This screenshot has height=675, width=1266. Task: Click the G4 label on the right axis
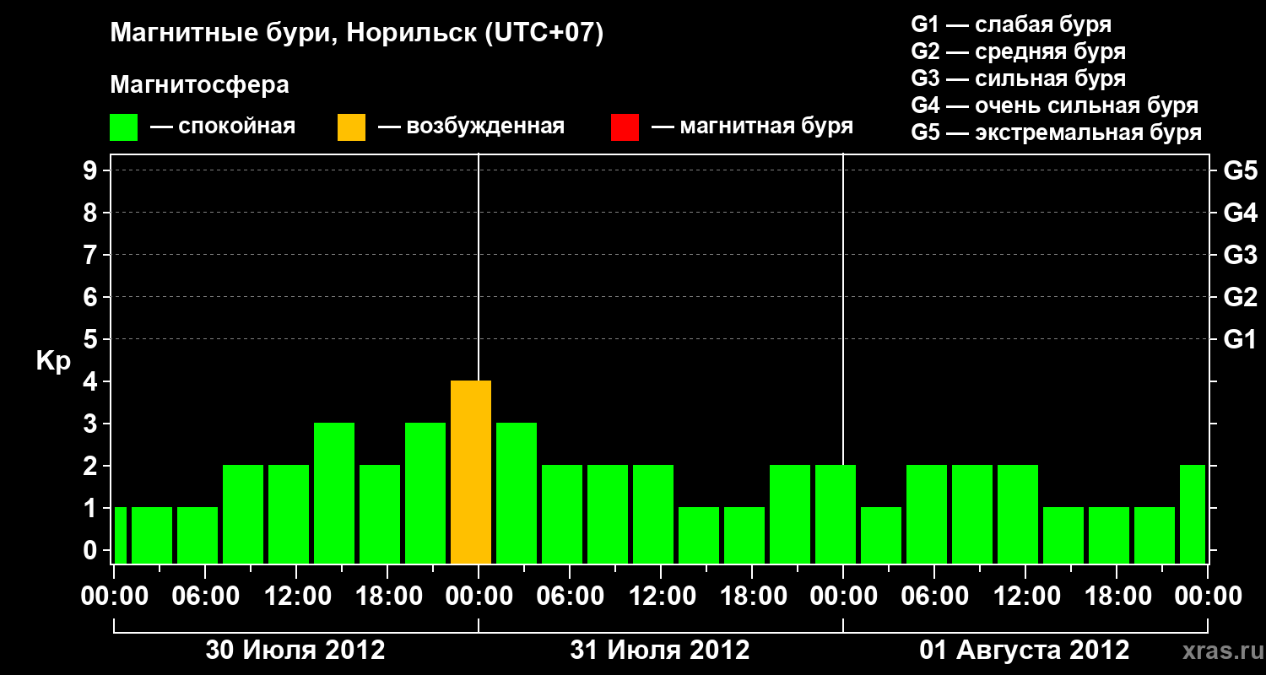1240,213
